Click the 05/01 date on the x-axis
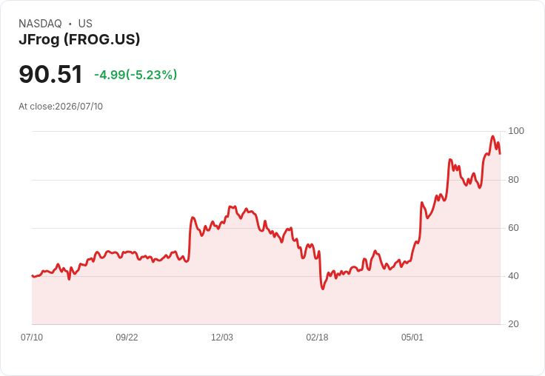Viewport: 545px width, 376px height. click(x=412, y=337)
